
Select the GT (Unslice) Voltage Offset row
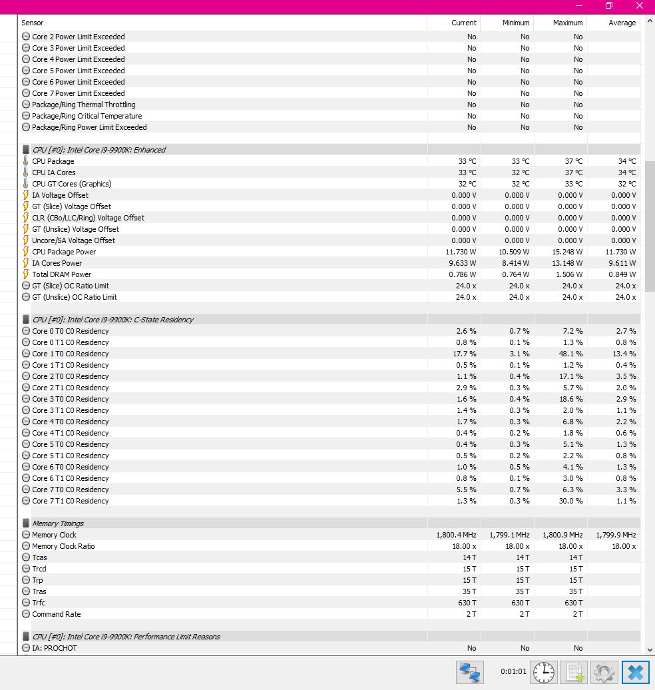(x=329, y=229)
